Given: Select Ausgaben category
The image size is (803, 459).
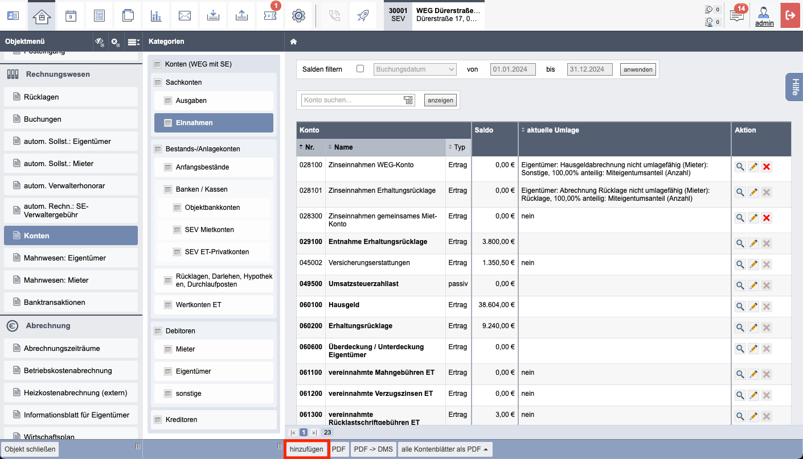Looking at the screenshot, I should click(x=214, y=101).
